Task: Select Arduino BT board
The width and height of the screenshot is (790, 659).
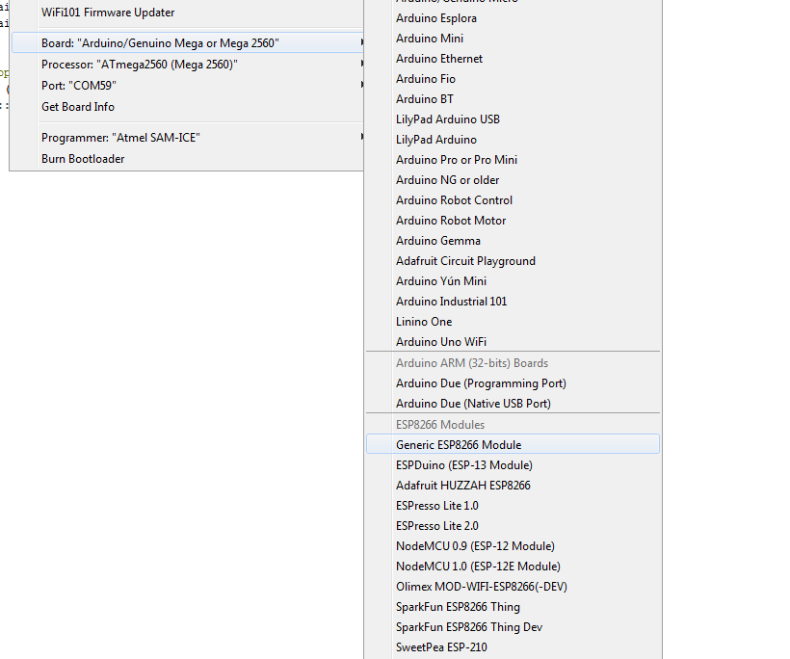Action: [x=513, y=99]
